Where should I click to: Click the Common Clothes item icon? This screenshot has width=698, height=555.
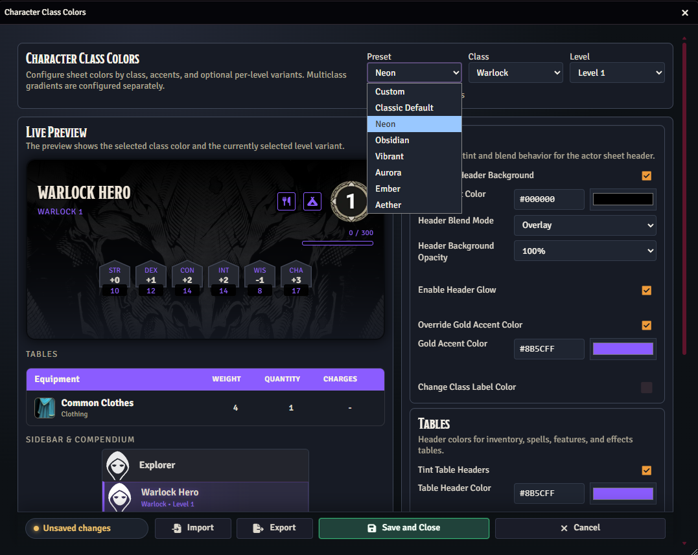coord(45,408)
